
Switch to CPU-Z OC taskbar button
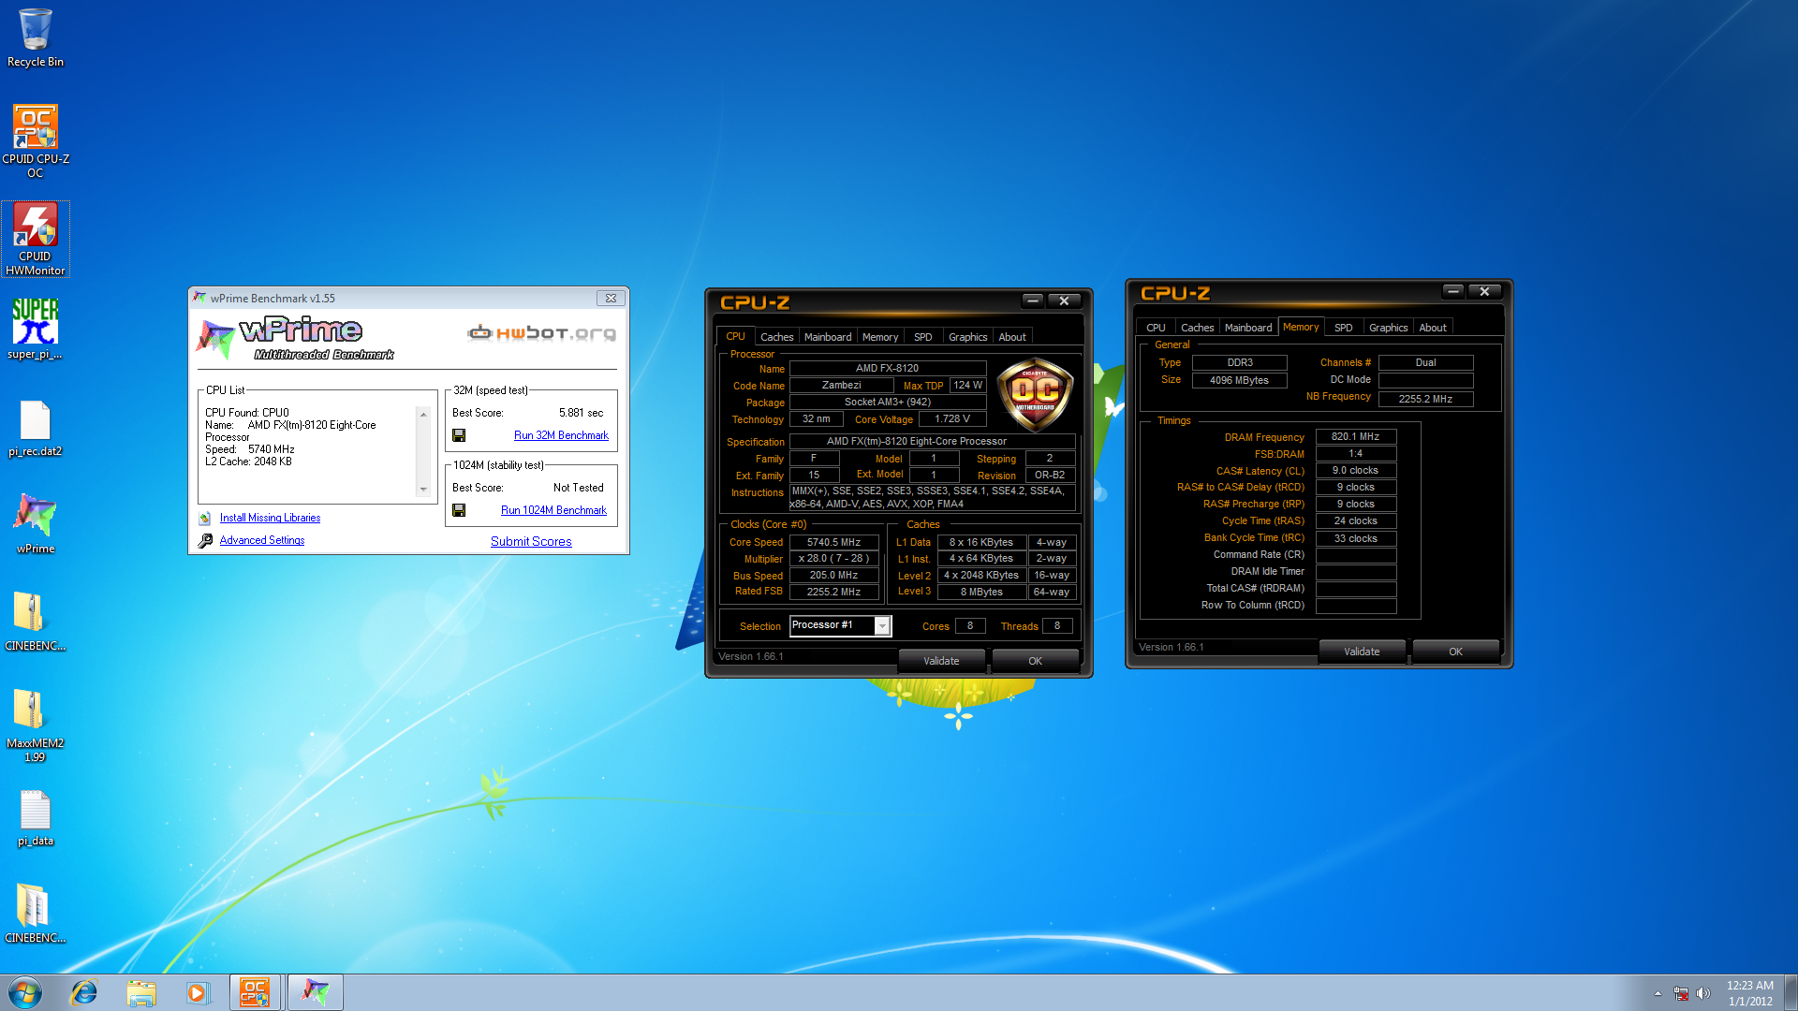point(255,992)
